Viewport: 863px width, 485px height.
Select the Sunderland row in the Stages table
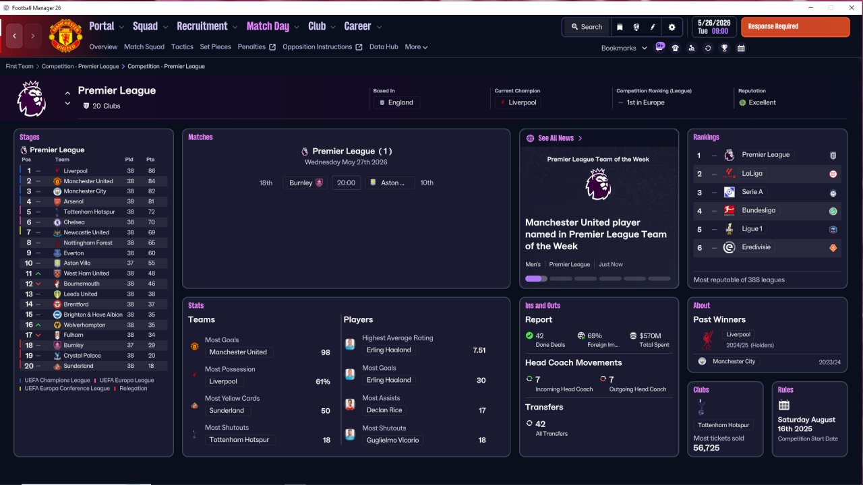point(94,366)
